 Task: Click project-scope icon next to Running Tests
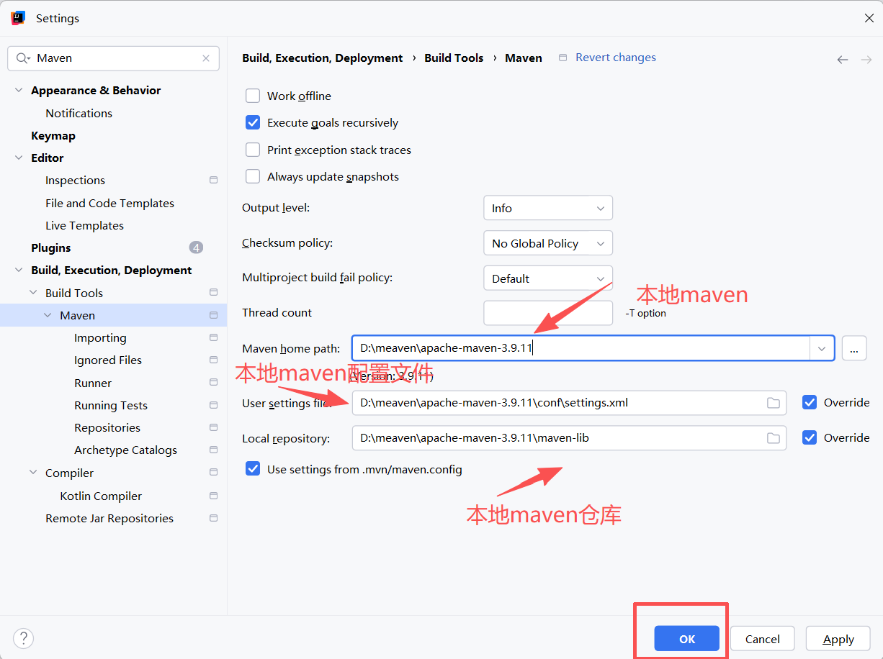click(x=213, y=405)
